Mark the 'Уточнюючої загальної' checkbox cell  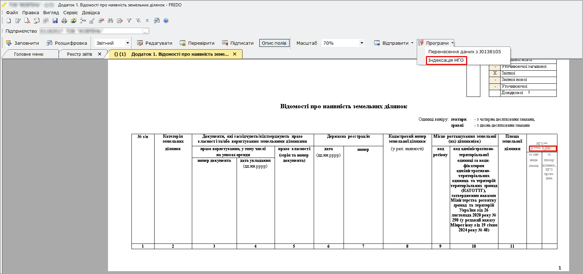(x=495, y=67)
